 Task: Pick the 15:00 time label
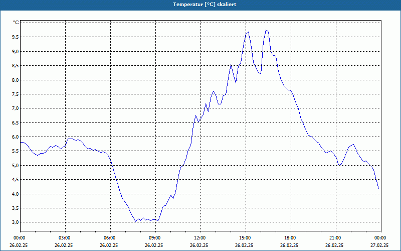[x=246, y=238]
